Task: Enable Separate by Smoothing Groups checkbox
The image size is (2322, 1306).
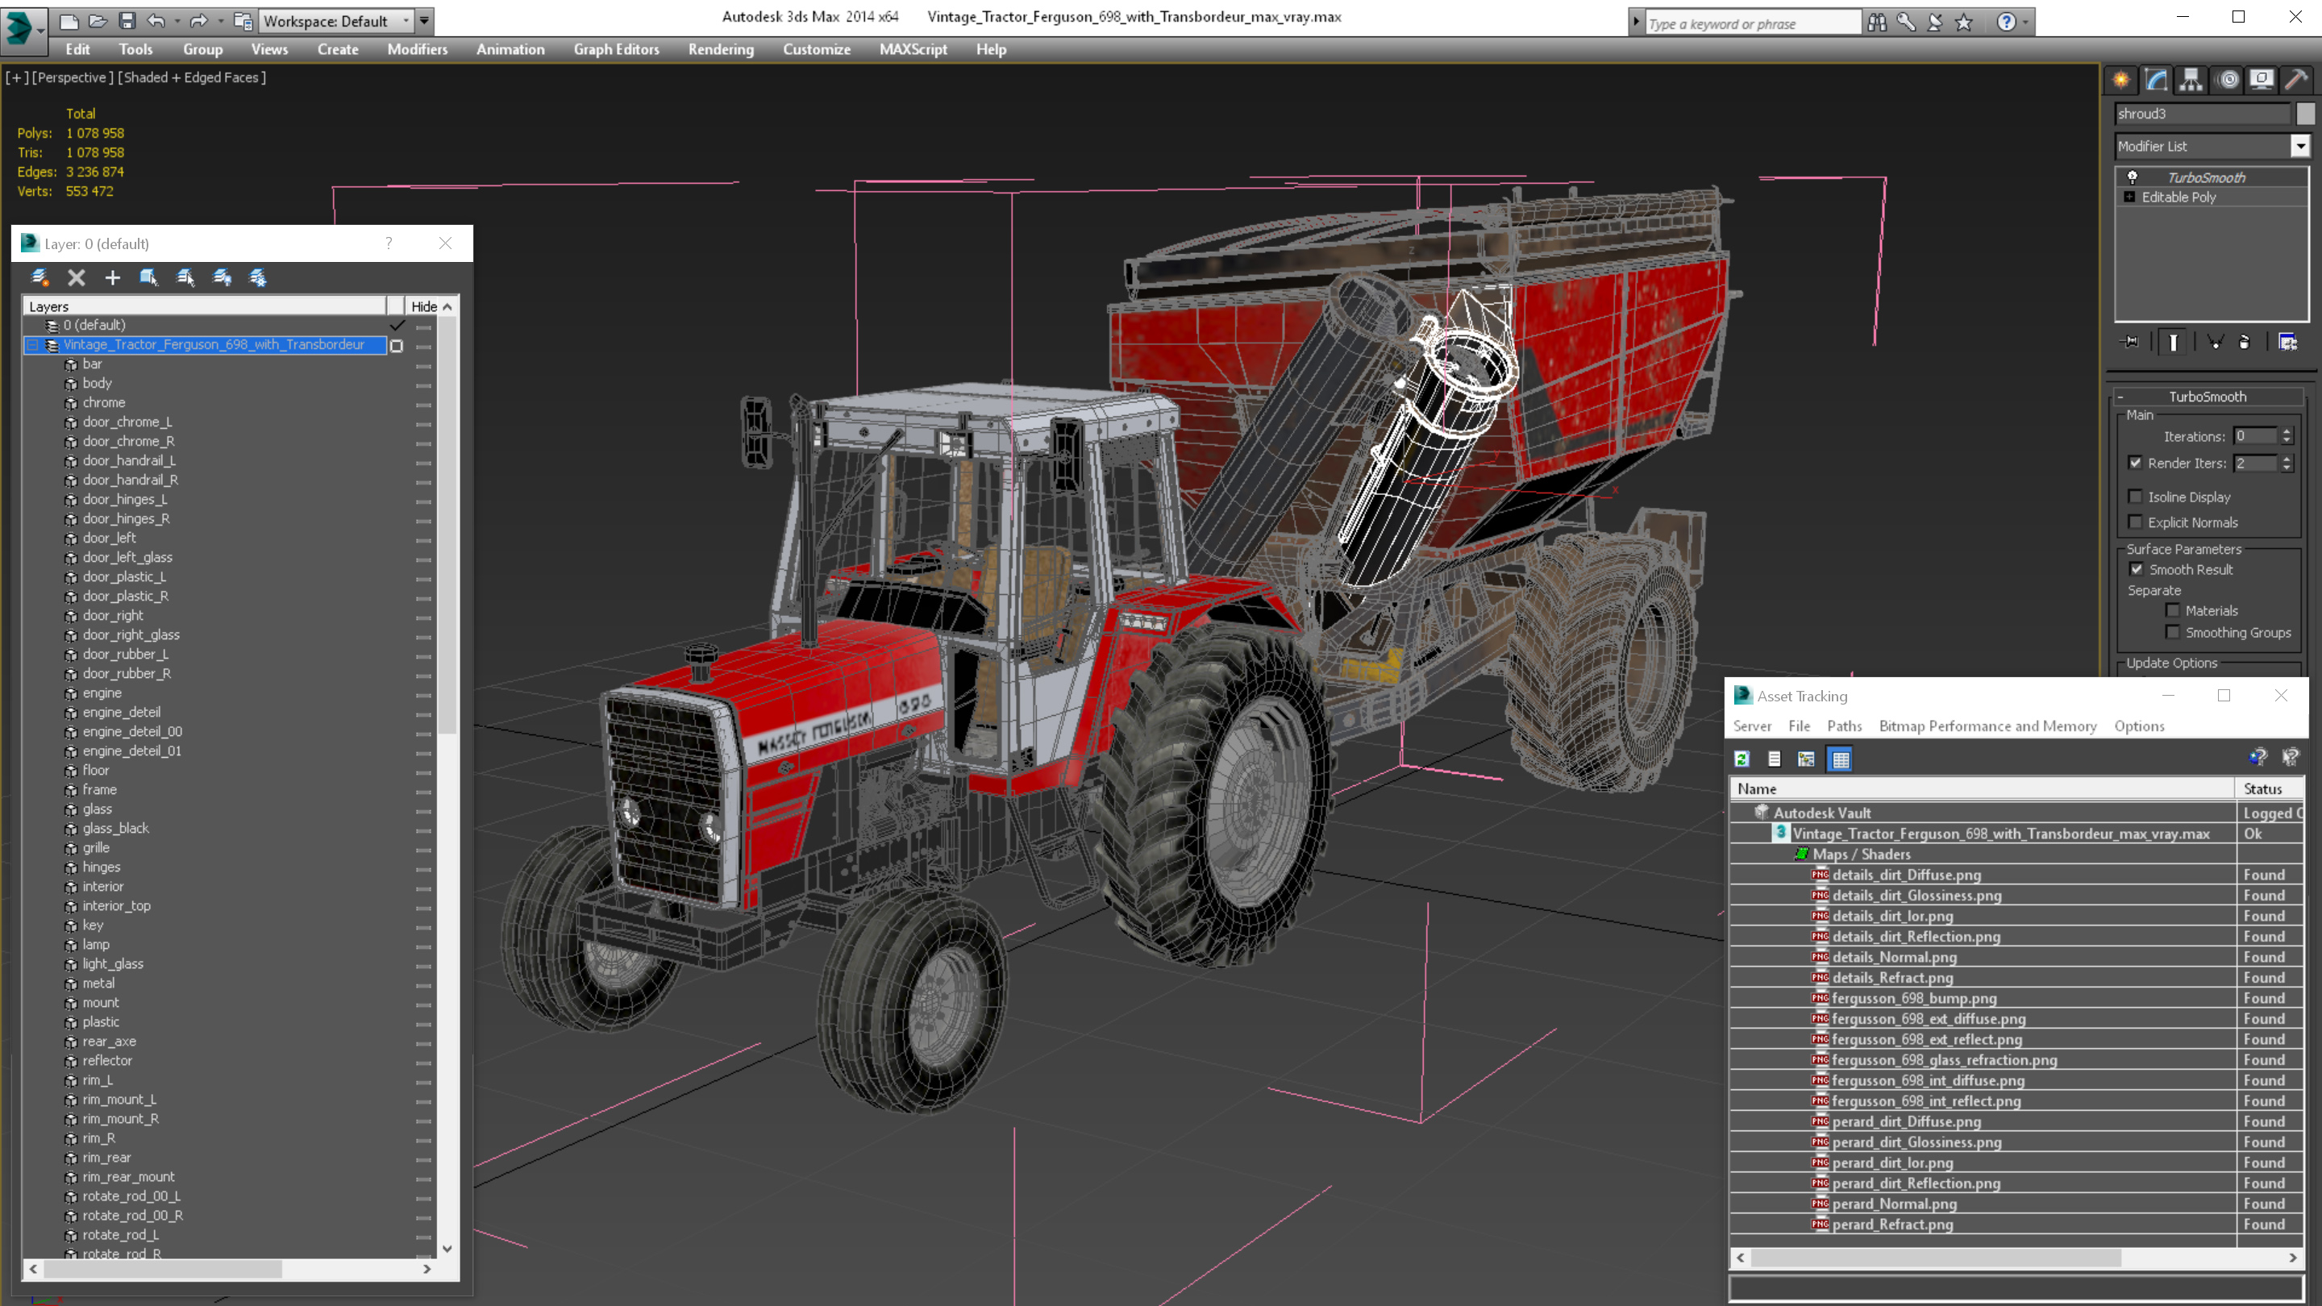Action: pos(2174,632)
